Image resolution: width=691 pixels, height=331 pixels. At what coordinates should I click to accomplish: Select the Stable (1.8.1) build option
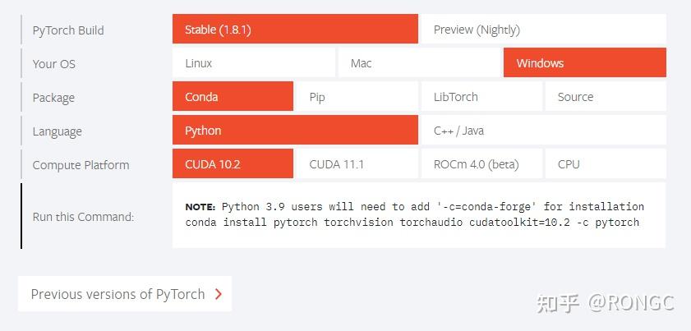click(295, 29)
